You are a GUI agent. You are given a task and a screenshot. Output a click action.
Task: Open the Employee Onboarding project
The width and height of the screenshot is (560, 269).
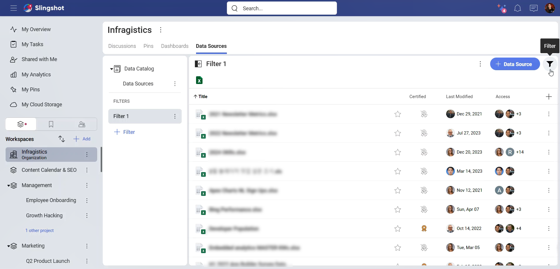coord(51,200)
